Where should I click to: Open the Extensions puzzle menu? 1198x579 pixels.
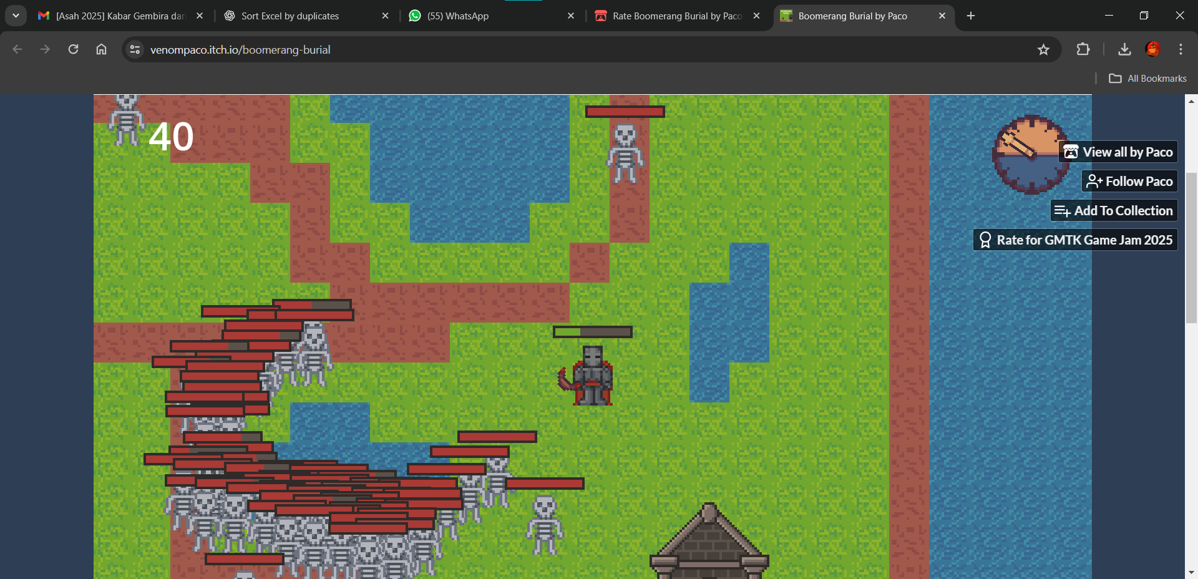1083,49
